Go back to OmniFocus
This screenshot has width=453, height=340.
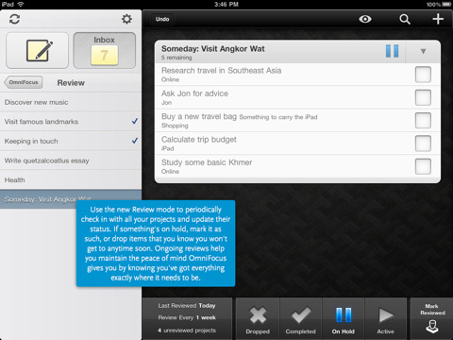point(24,82)
